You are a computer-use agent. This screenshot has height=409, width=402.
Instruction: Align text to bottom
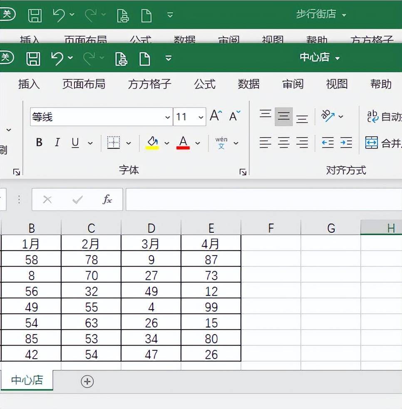point(302,118)
